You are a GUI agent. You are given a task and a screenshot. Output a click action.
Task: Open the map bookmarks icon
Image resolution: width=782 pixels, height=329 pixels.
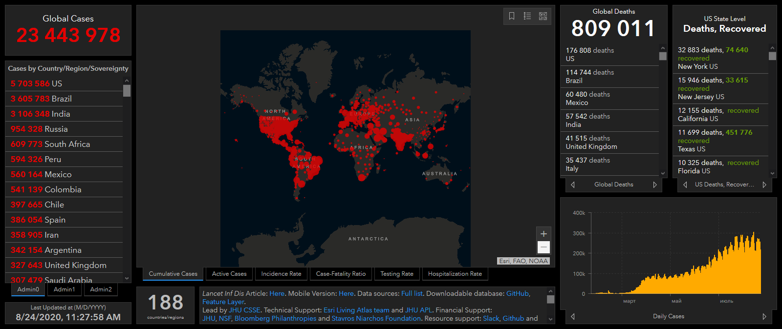(512, 16)
